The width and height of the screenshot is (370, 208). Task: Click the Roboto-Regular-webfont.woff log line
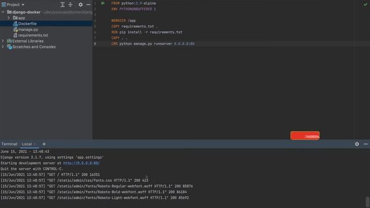[97, 186]
